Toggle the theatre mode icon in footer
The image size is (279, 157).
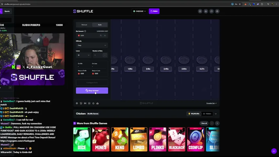tap(85, 103)
